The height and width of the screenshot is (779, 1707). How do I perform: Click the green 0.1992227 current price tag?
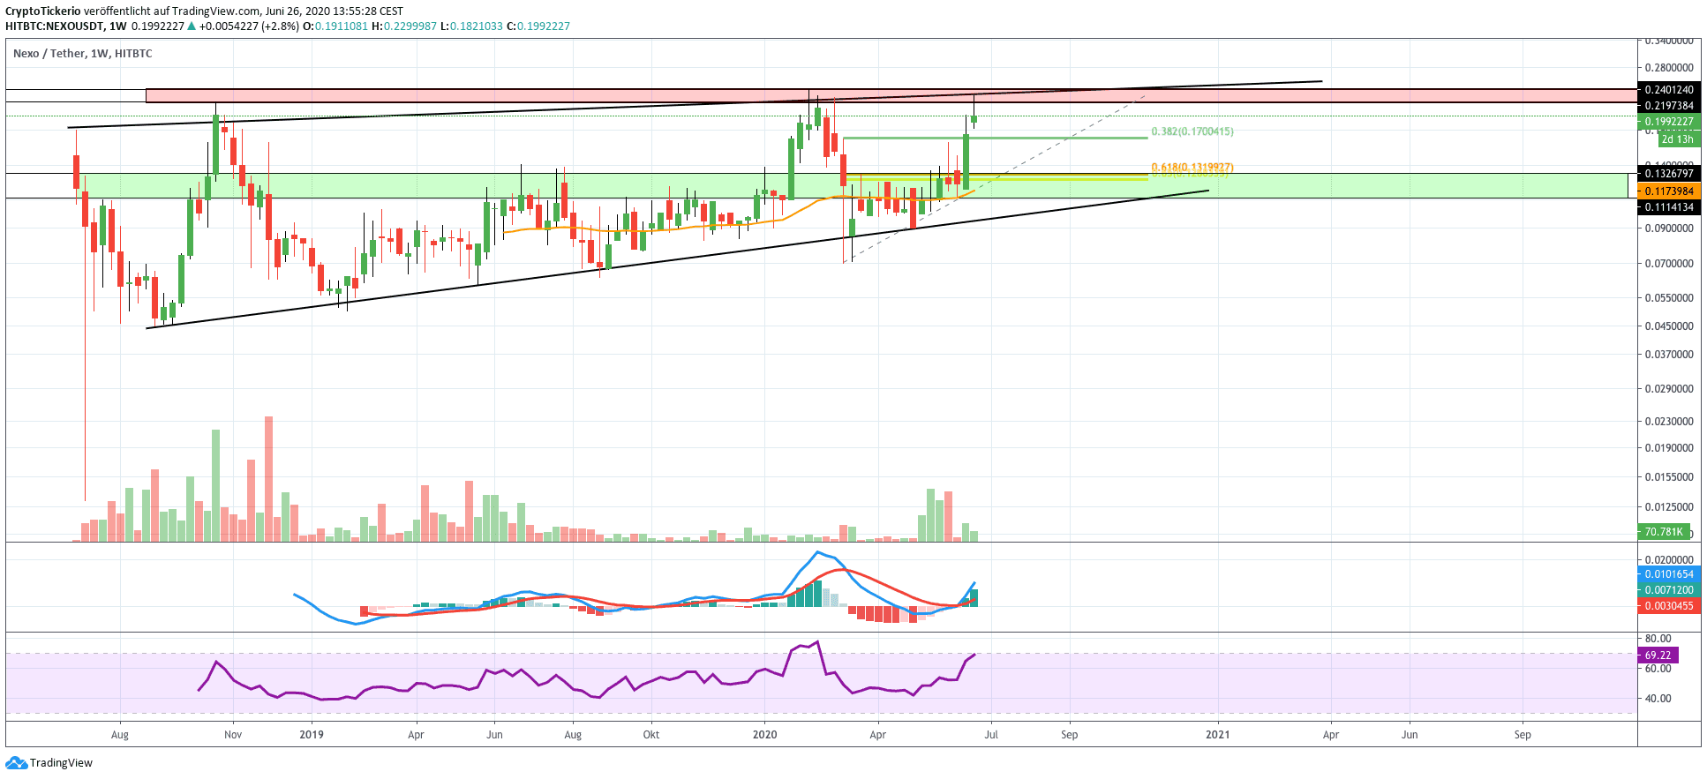(x=1669, y=122)
